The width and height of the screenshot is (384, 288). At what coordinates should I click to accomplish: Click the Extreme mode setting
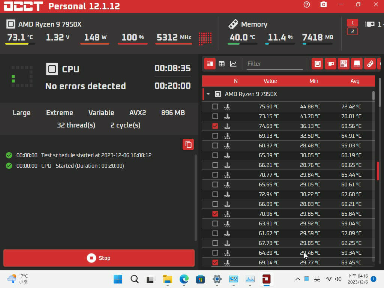coord(60,112)
